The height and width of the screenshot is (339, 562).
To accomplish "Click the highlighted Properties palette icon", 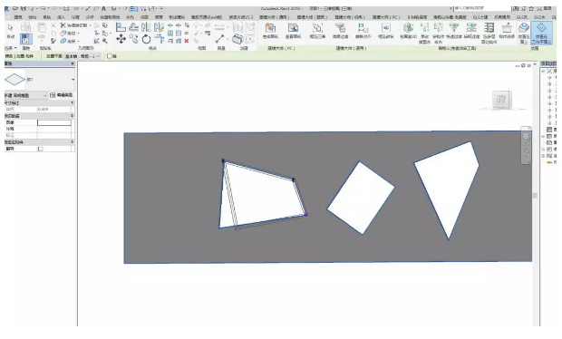I will [x=25, y=39].
